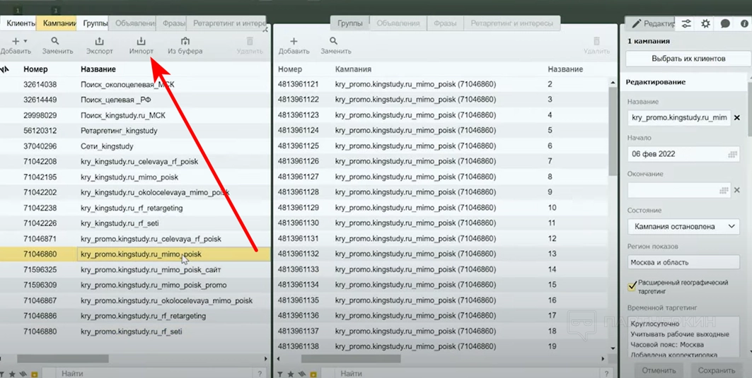
Task: Open Add (Добавить) dropdown in campaigns panel
Action: tap(16, 42)
